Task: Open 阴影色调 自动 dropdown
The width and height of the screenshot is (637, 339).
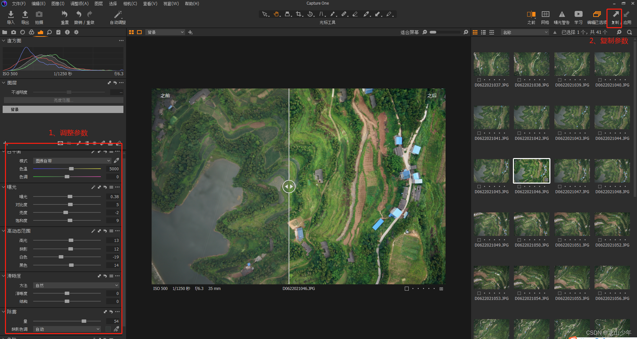Action: (67, 329)
